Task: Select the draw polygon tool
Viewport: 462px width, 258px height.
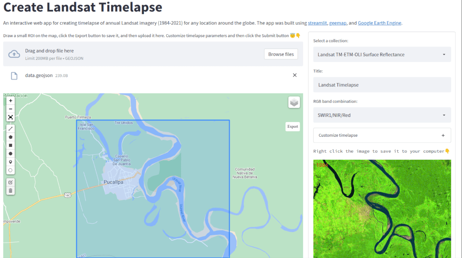Action: pos(10,137)
